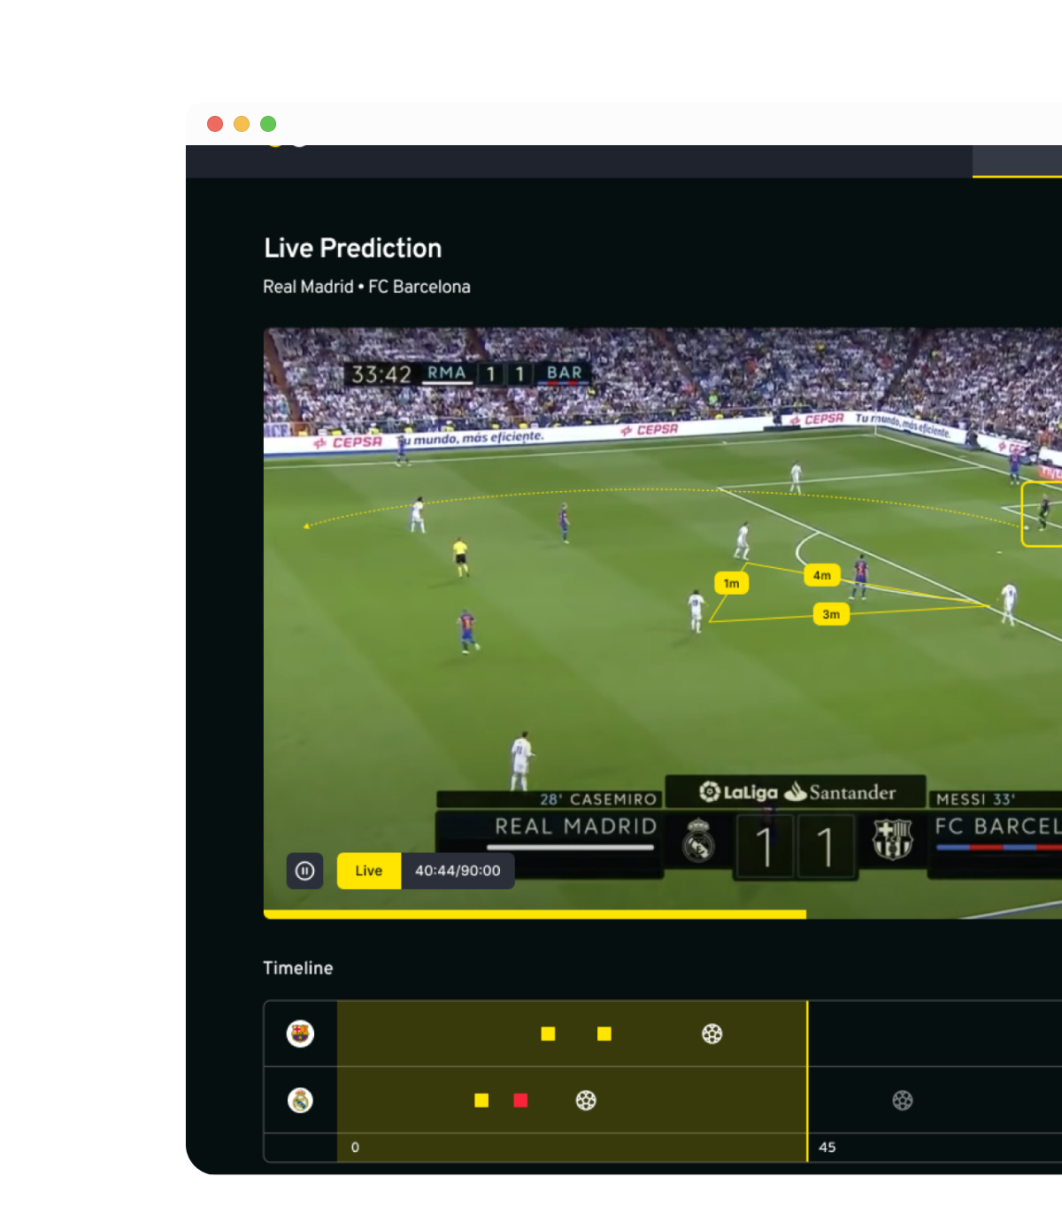This screenshot has width=1062, height=1207.
Task: Open the earlier Barcelona yellow card event
Action: [x=549, y=1034]
